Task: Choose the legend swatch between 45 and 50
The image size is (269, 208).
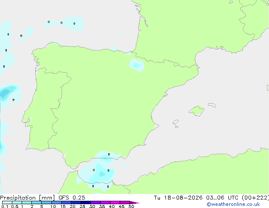Action: click(x=125, y=202)
